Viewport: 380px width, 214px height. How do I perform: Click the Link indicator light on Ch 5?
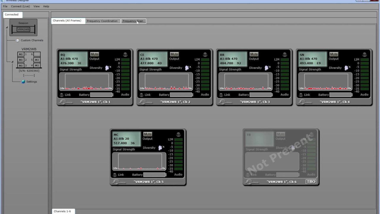coord(115,175)
